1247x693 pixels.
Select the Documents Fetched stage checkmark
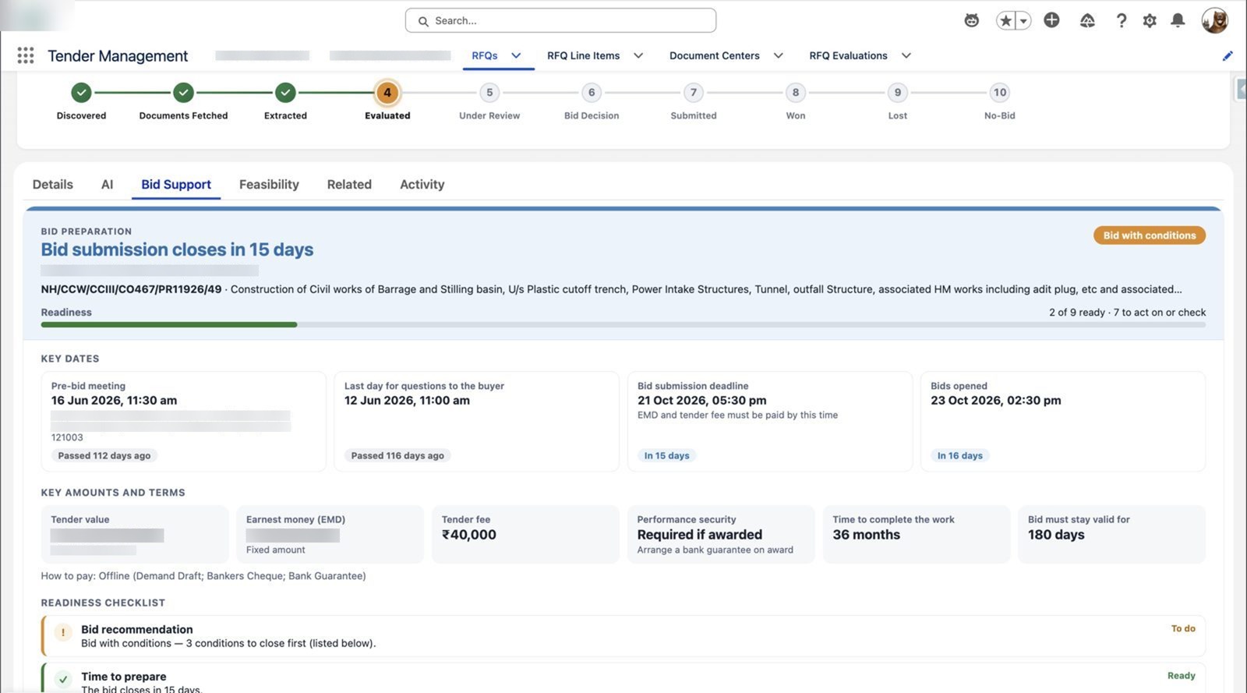(x=183, y=93)
